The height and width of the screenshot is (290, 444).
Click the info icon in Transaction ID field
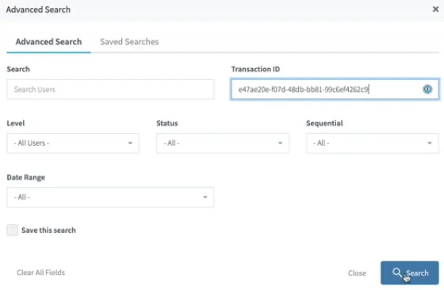pos(427,89)
